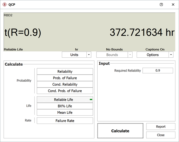Click the Units button
The height and width of the screenshot is (142, 179).
click(74, 55)
